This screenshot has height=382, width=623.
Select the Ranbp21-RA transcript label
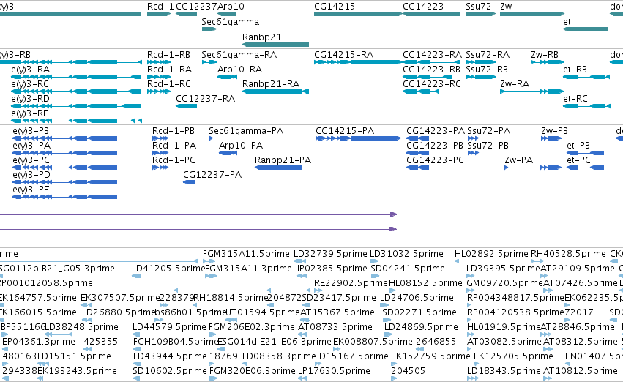point(271,84)
